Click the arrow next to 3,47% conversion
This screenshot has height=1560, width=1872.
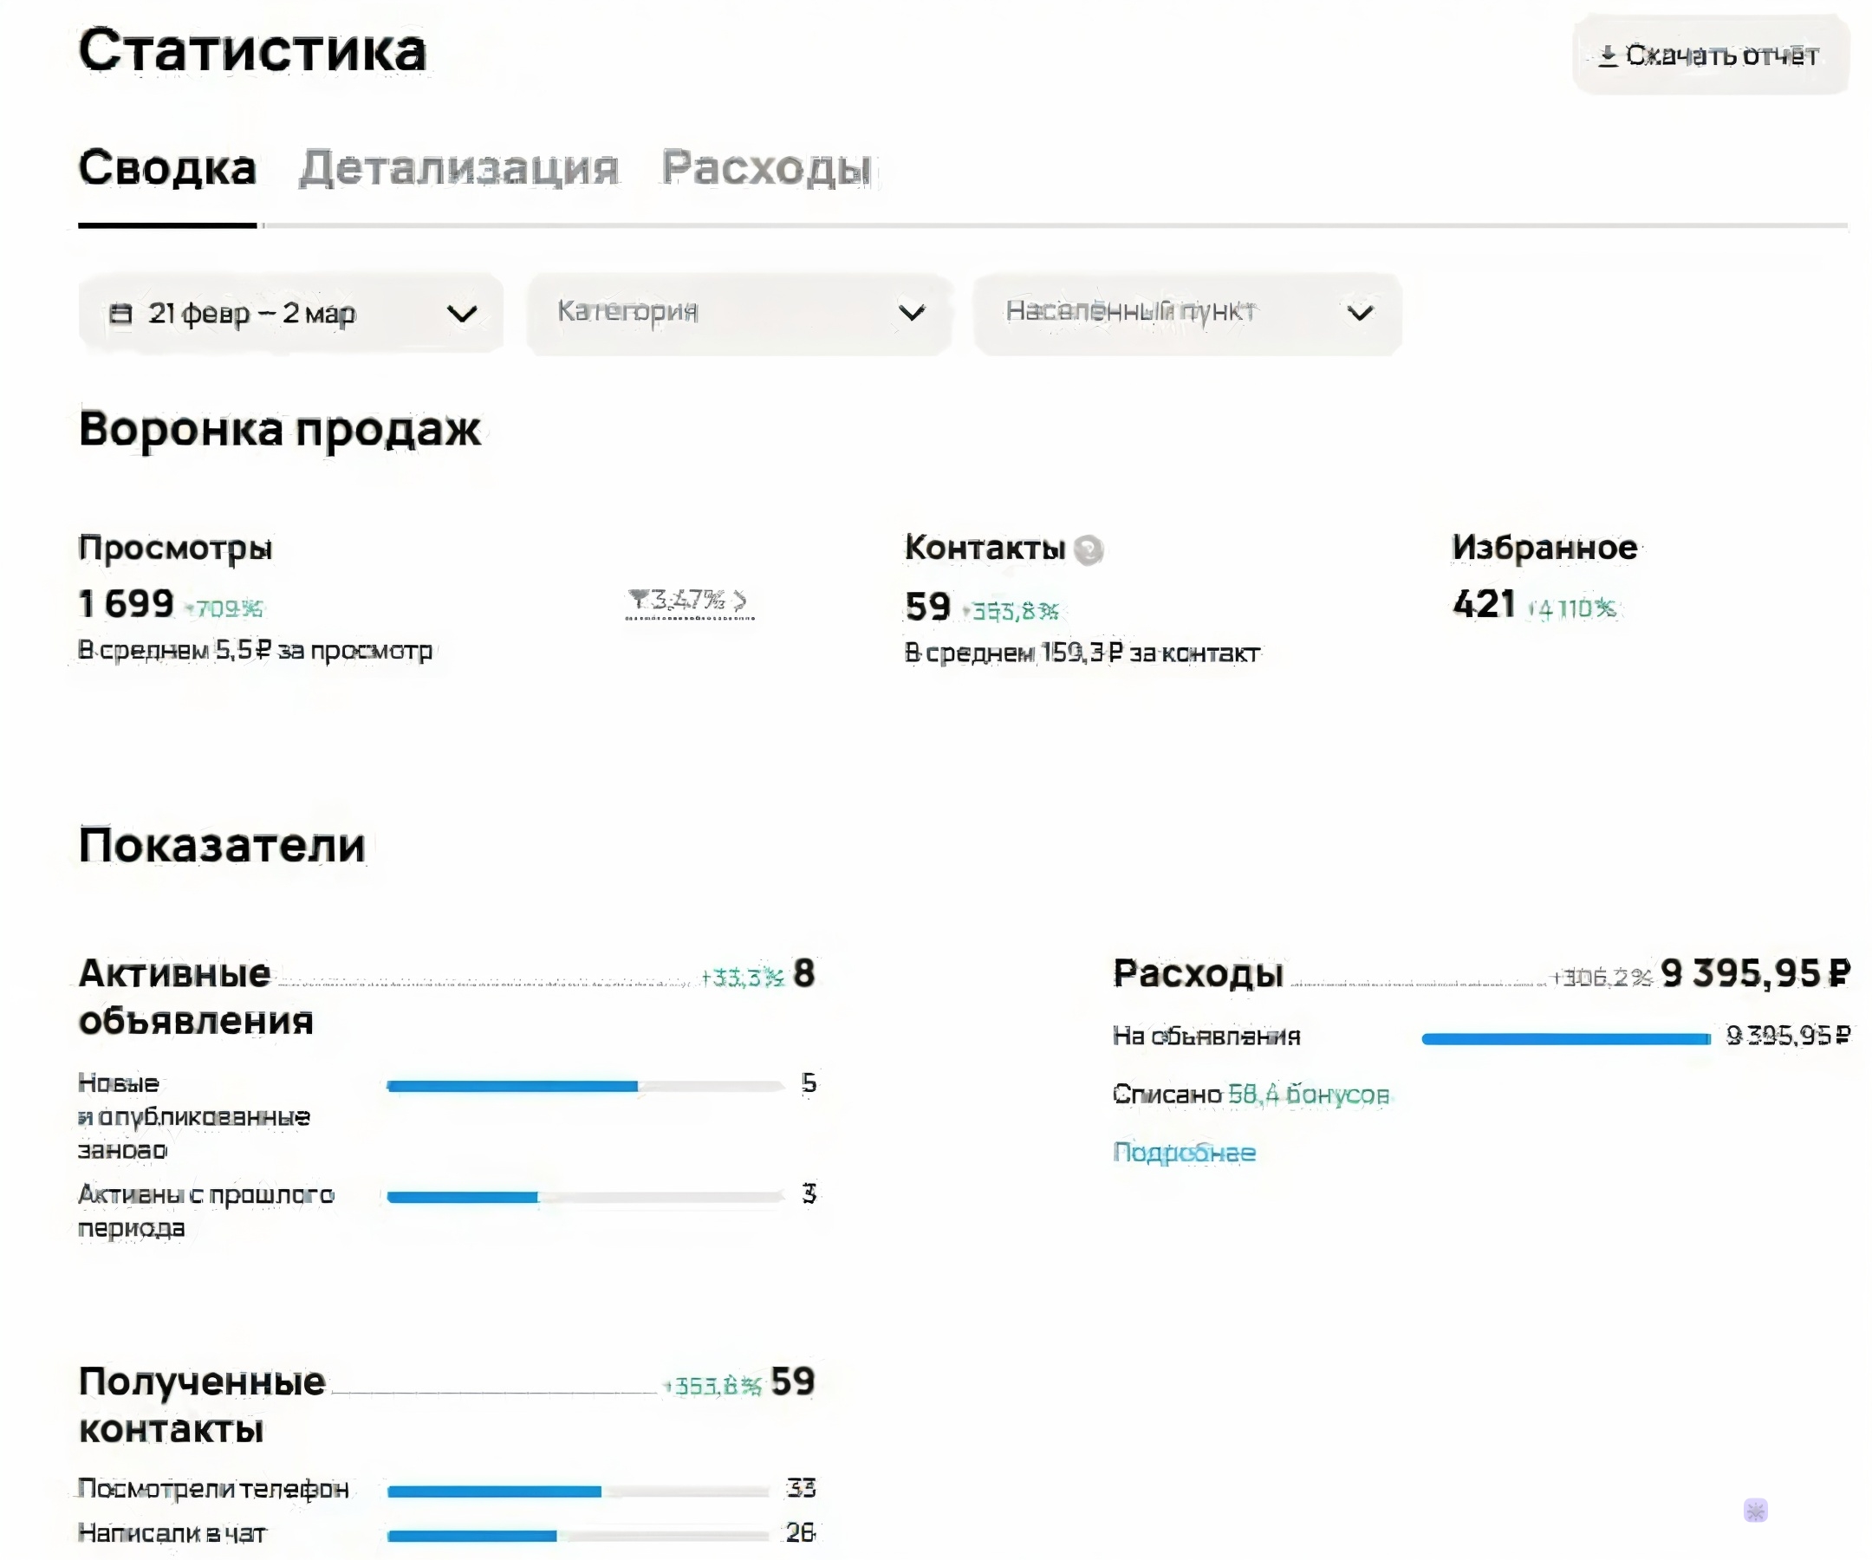[x=740, y=600]
